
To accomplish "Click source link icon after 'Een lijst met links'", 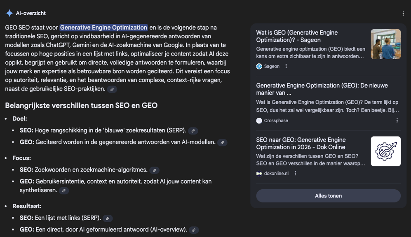I will [x=108, y=218].
